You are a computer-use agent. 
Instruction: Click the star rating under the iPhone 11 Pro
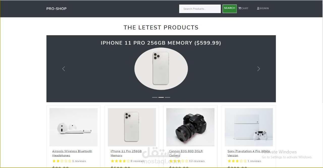(x=120, y=161)
